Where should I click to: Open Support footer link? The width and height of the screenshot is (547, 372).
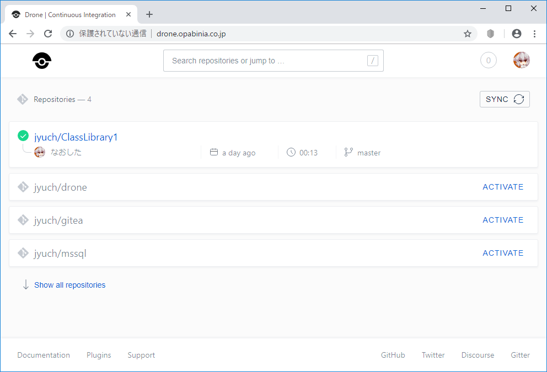(141, 355)
